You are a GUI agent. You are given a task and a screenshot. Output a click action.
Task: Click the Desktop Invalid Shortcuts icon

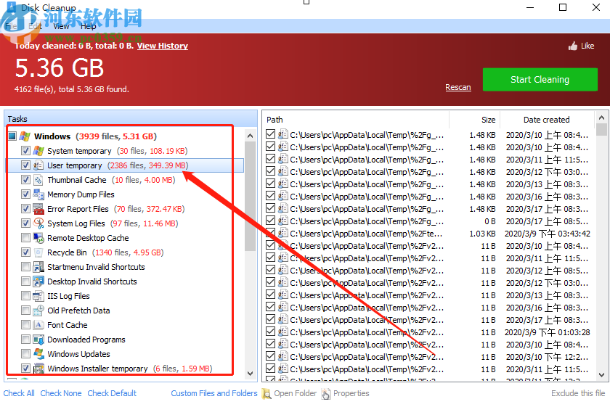[x=38, y=281]
